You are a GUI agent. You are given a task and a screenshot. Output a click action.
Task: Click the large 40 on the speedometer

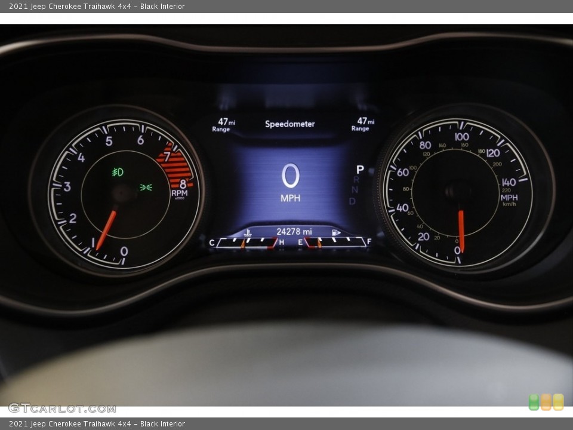402,208
